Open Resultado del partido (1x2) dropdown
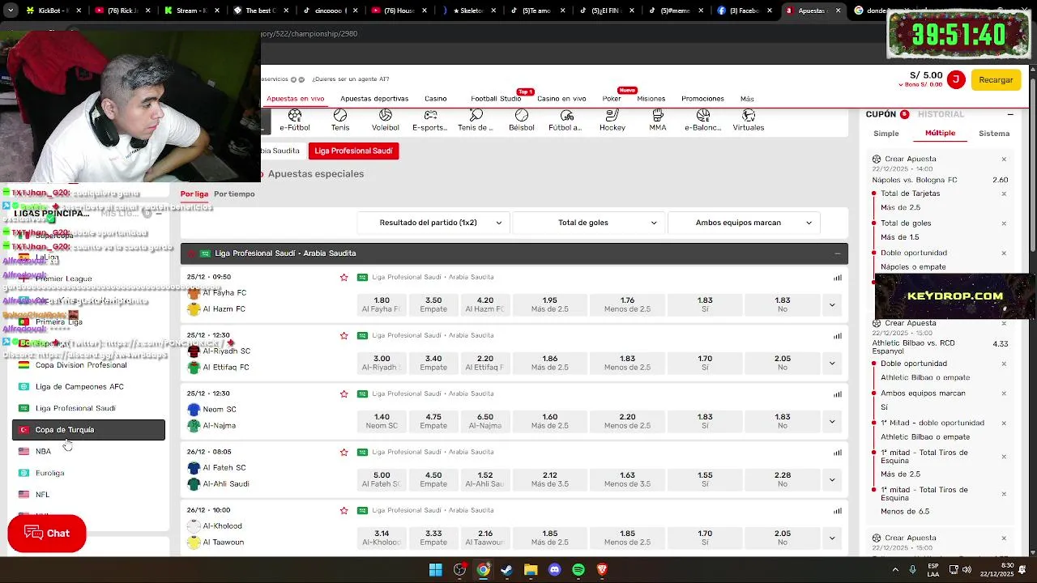This screenshot has height=583, width=1037. click(434, 223)
